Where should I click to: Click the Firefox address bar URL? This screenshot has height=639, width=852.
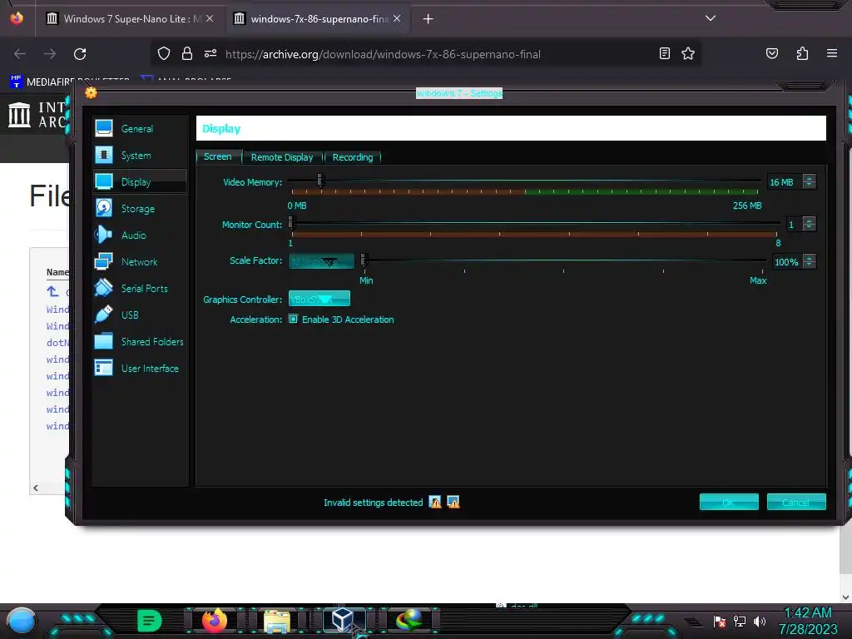click(x=383, y=54)
